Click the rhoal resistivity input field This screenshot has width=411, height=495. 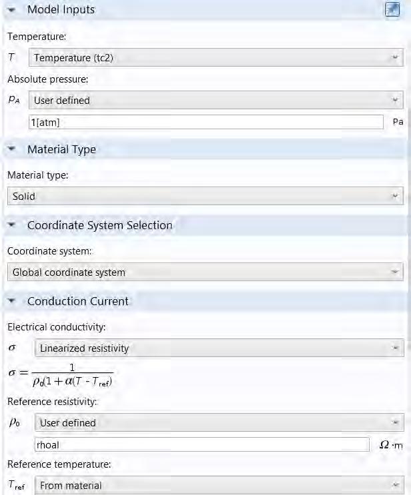[x=201, y=445]
